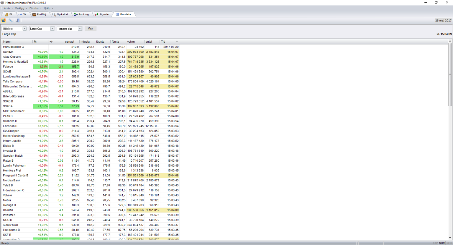Click Intrum Justitia in the list
This screenshot has height=245, width=453.
coord(12,141)
